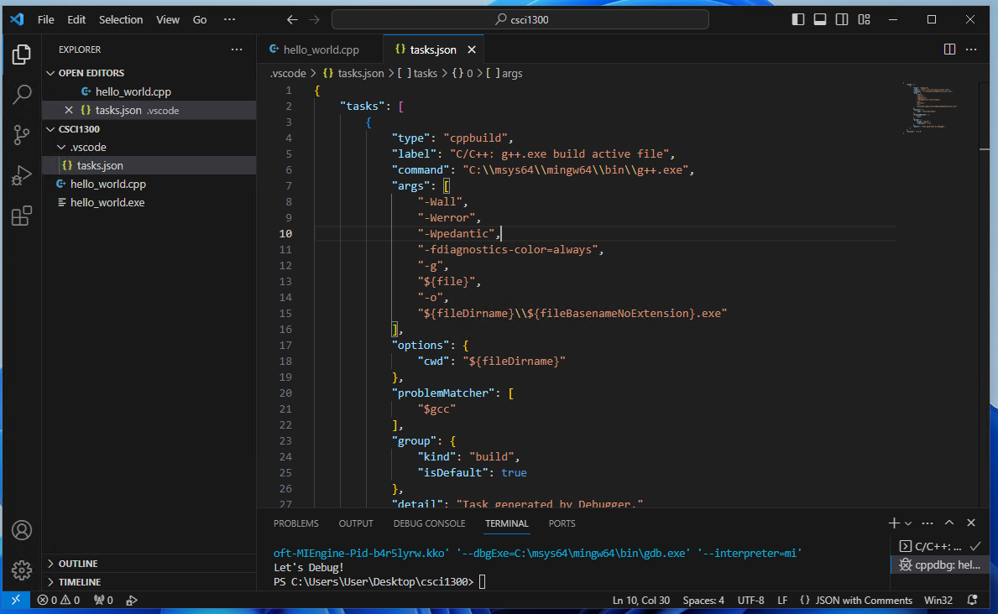The width and height of the screenshot is (998, 614).
Task: Open hello_world.cpp in CSCI1300 folder tree
Action: [149, 184]
